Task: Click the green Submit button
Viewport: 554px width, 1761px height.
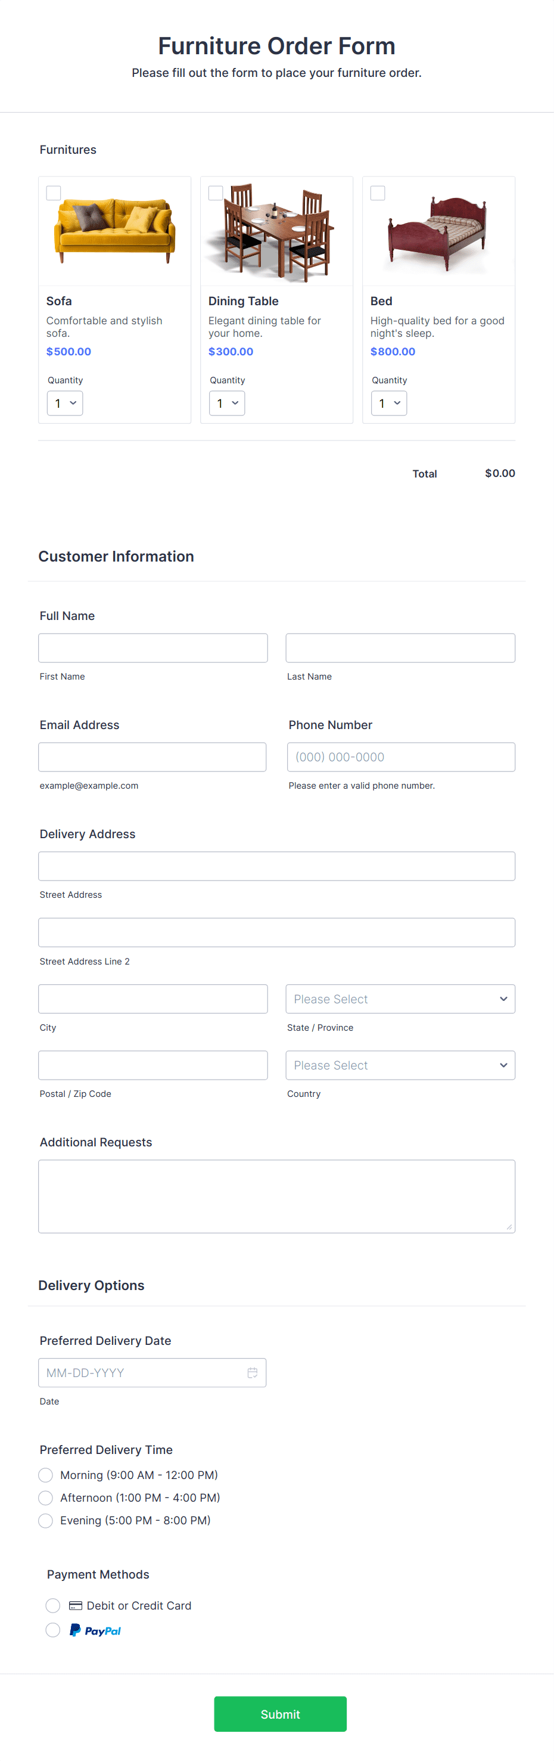Action: [x=280, y=1713]
